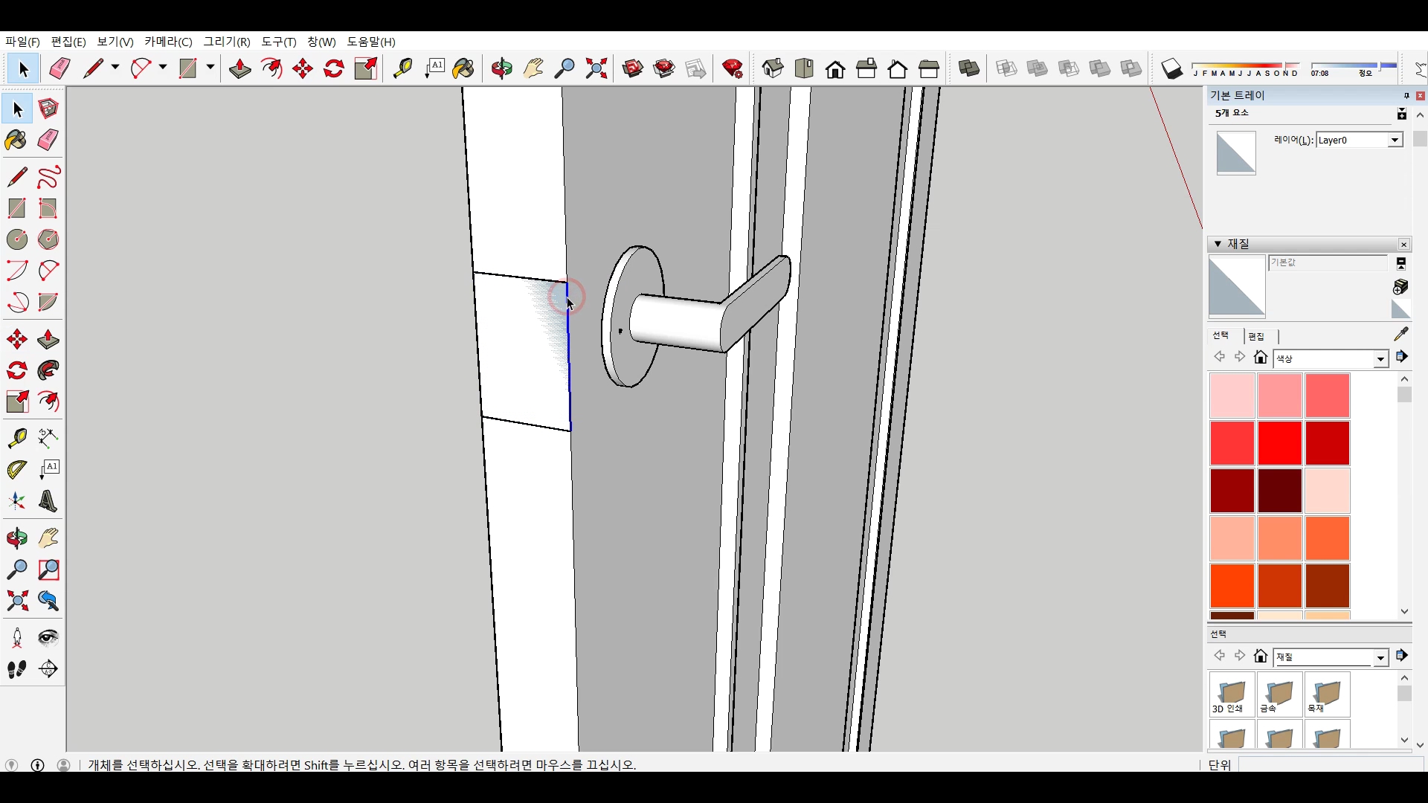
Task: Open the 3D 인쇄 materials folder
Action: [1232, 694]
